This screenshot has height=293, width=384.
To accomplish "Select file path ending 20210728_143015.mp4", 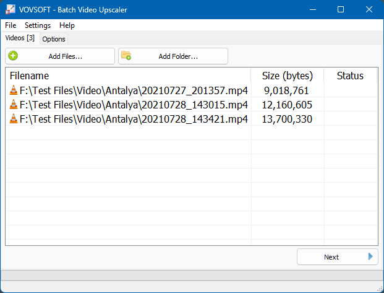I will pyautogui.click(x=134, y=105).
